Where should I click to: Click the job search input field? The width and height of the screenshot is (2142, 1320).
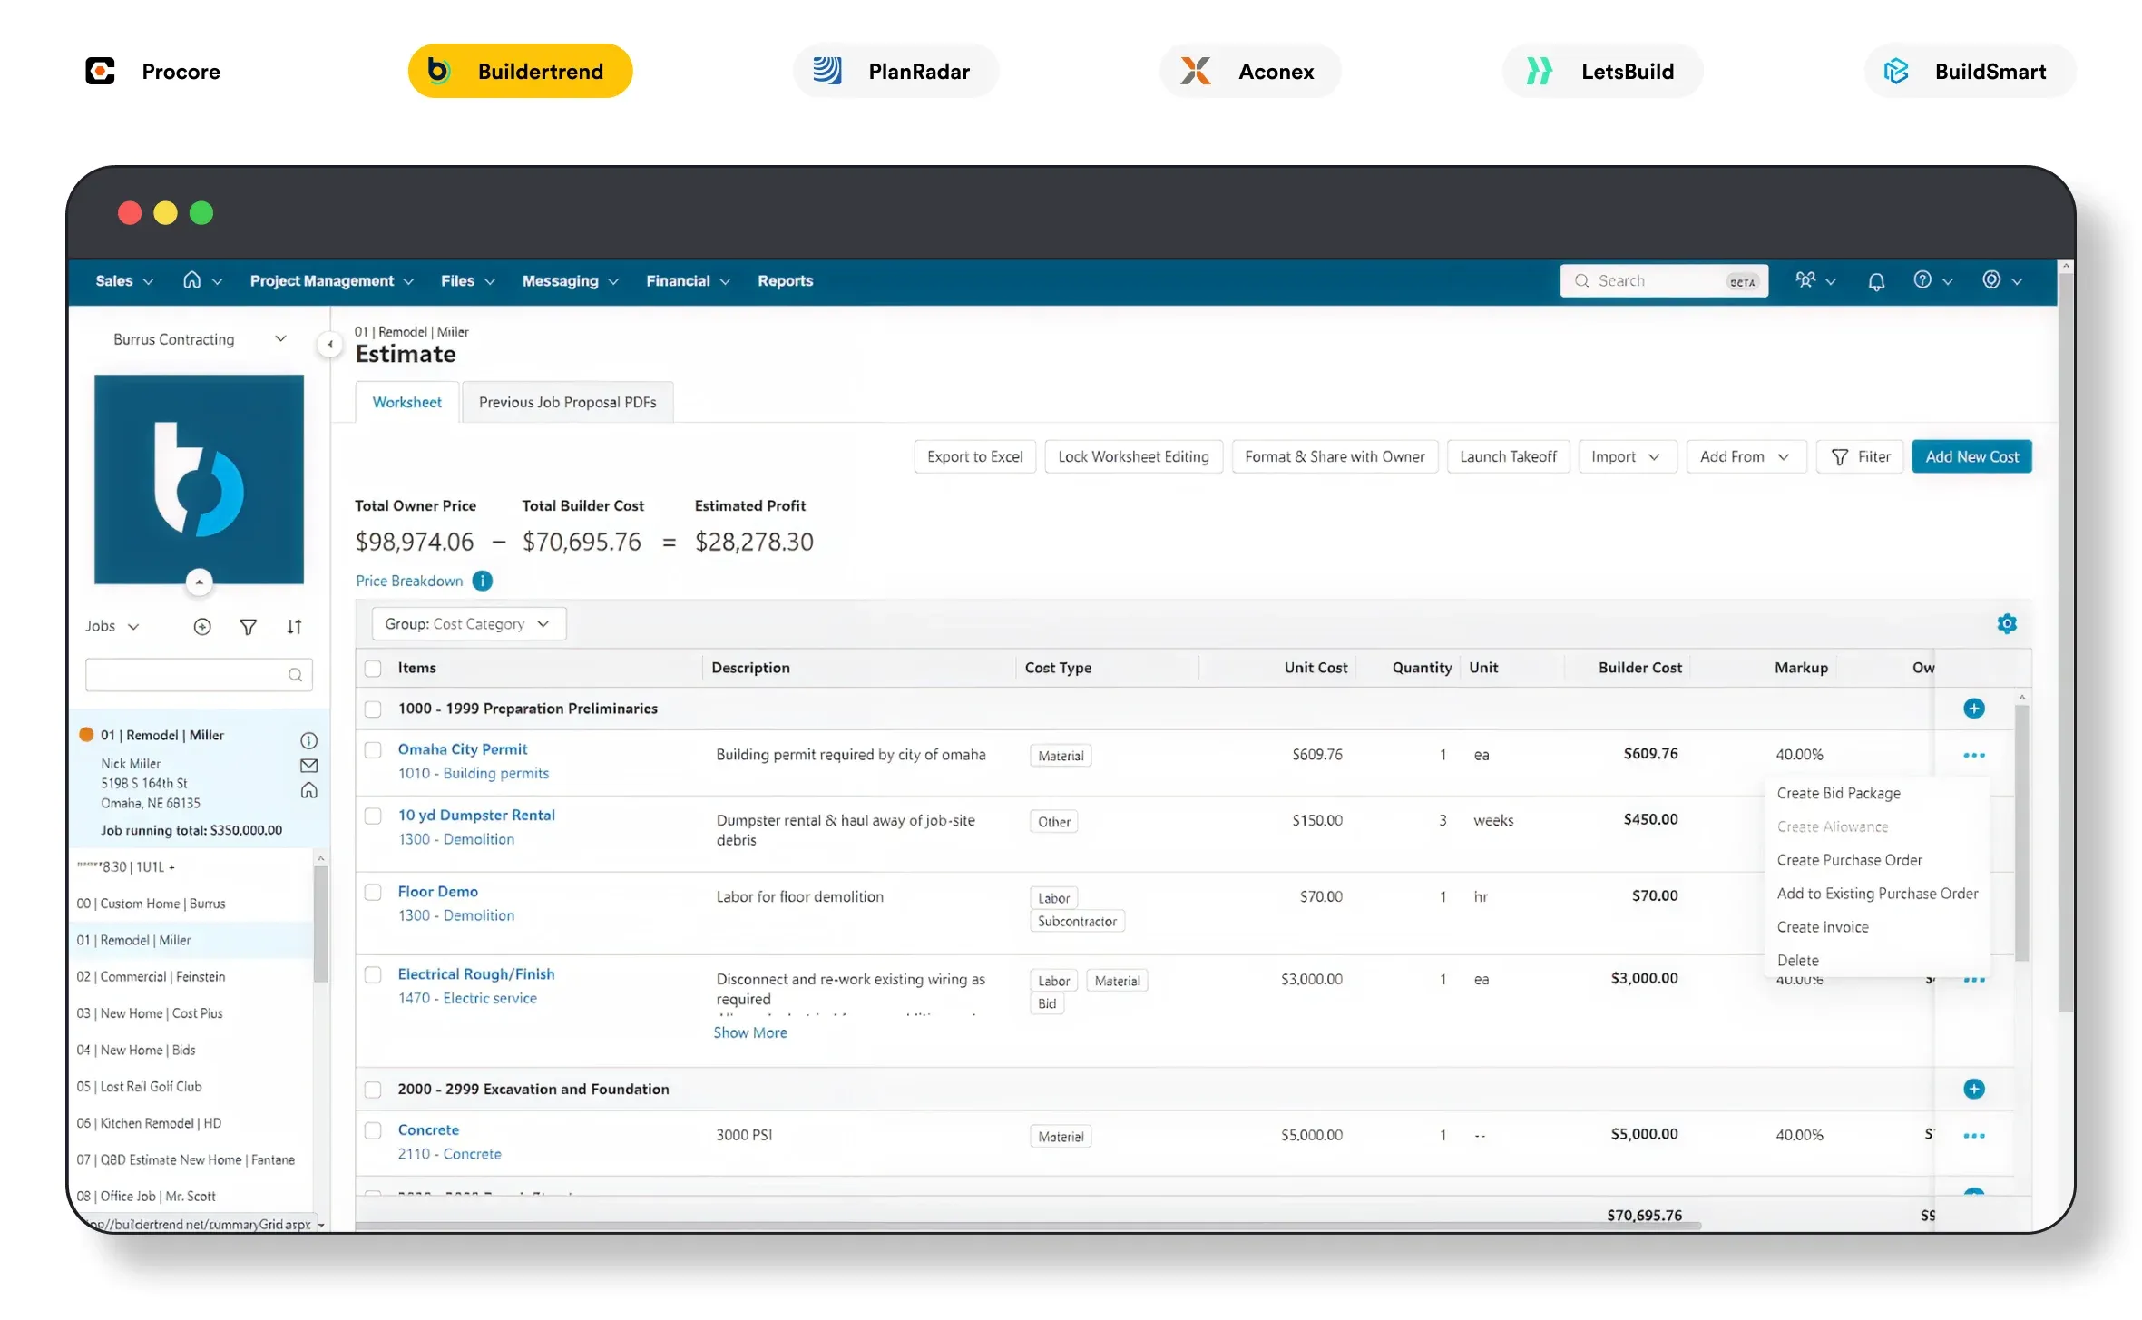199,675
